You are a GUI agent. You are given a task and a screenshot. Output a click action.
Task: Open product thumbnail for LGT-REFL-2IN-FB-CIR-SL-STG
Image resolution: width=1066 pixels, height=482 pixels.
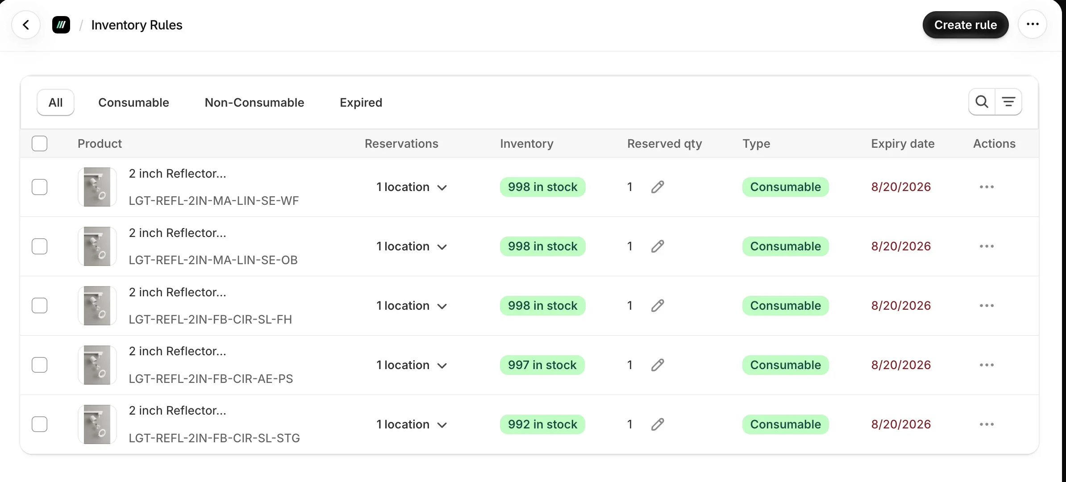click(x=97, y=424)
